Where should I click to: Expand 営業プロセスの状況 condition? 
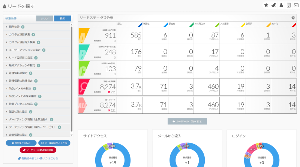pos(37,104)
